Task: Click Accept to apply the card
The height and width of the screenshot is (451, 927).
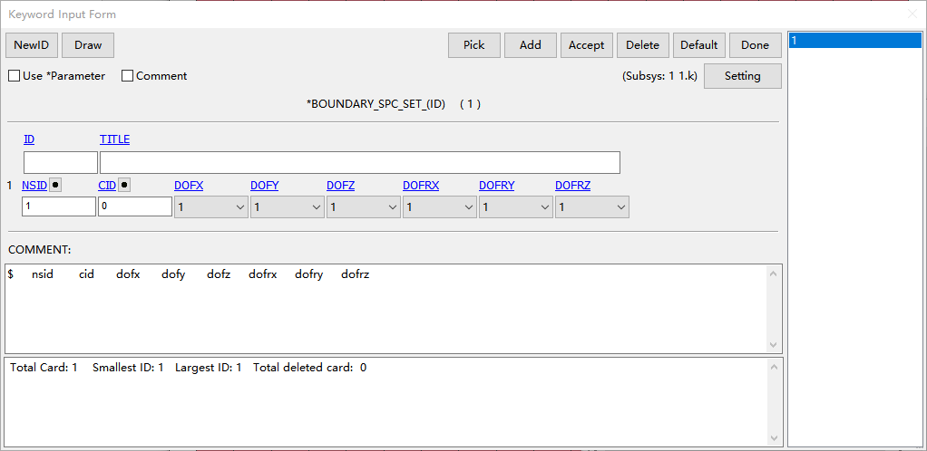Action: pos(587,45)
